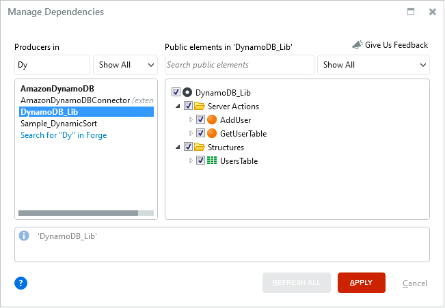
Task: Click the Apply button
Action: [361, 283]
